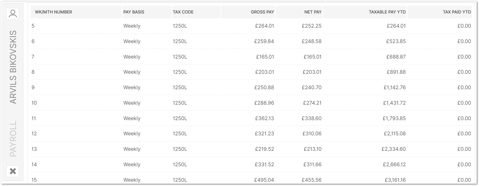Viewport: 479px width, 186px height.
Task: Click the 1250L tax code in week 11
Action: 180,118
